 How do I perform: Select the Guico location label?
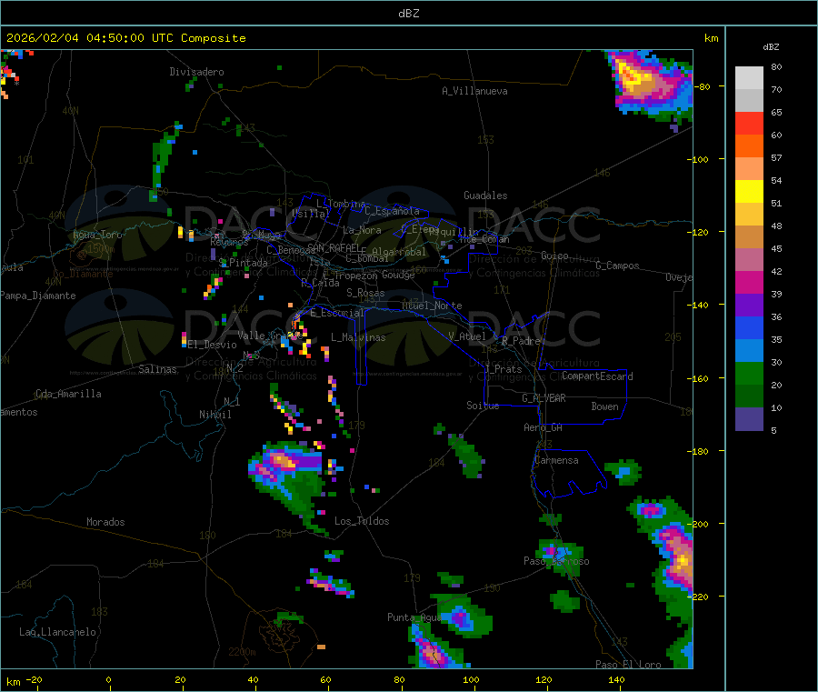click(554, 256)
